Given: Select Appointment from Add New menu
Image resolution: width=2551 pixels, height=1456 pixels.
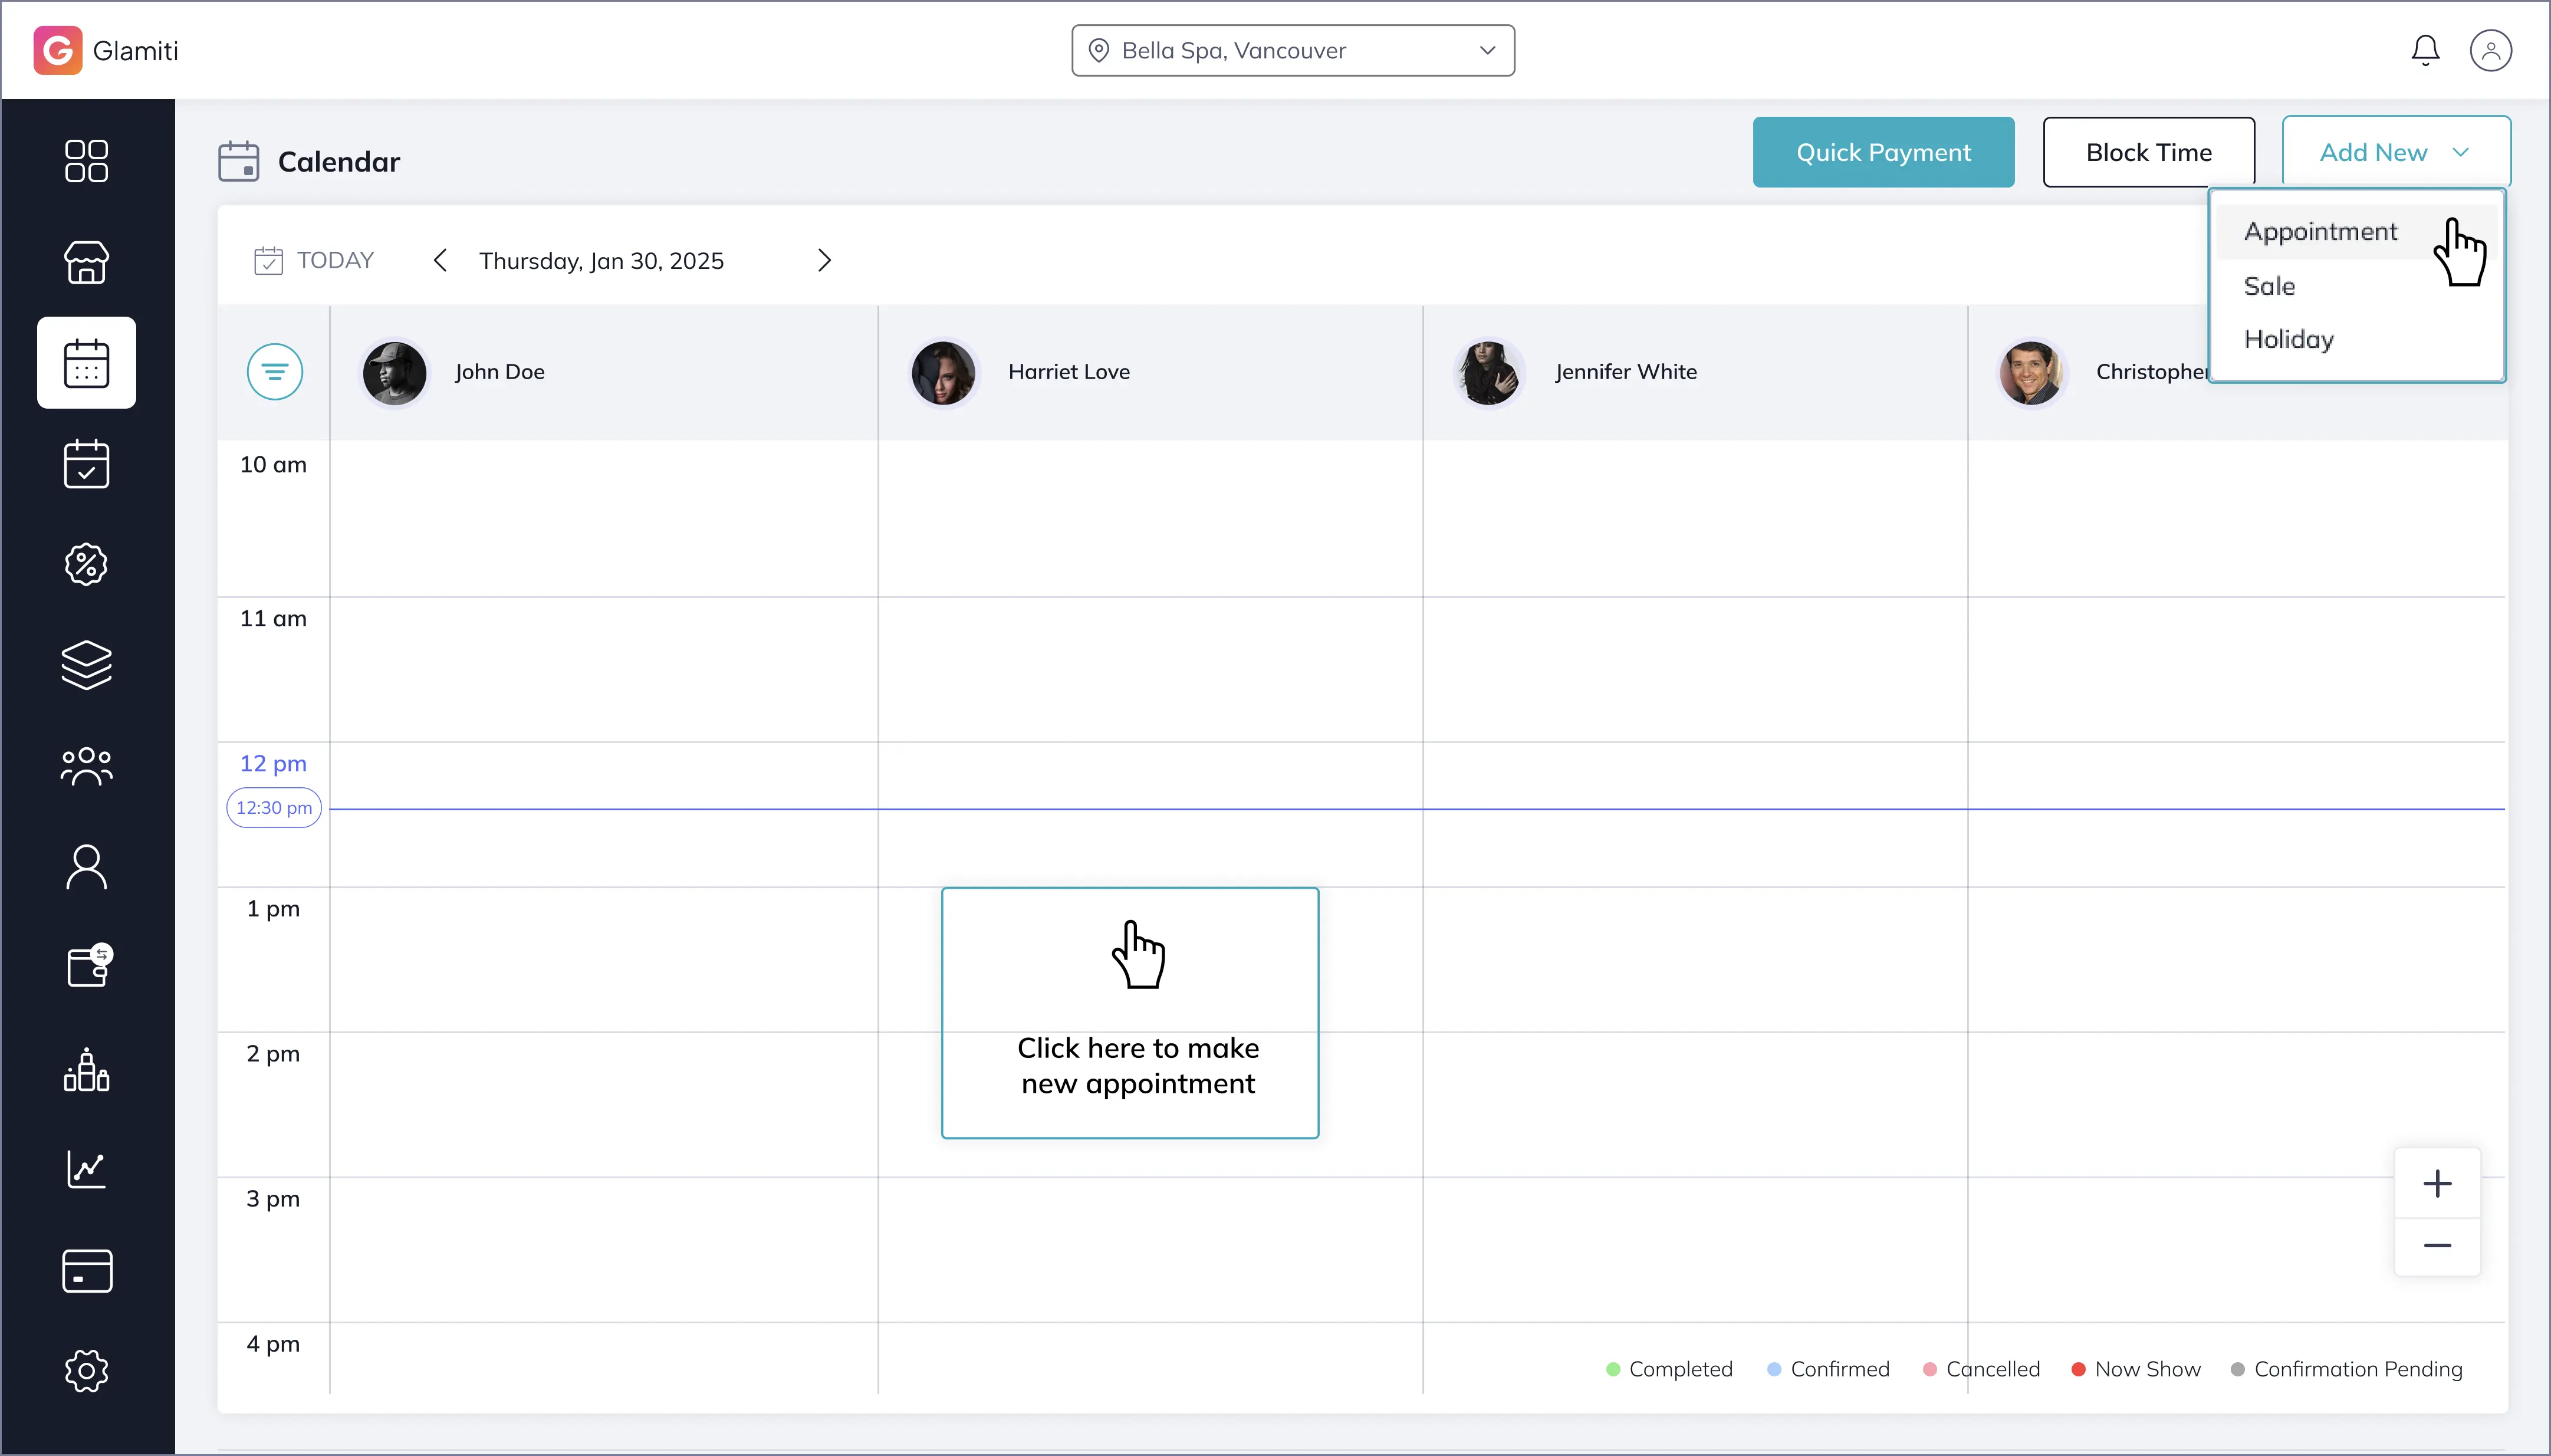Looking at the screenshot, I should pos(2320,232).
